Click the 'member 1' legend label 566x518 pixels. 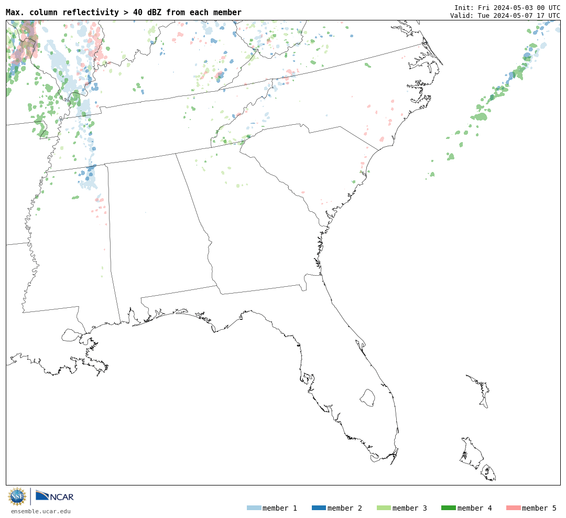point(280,508)
